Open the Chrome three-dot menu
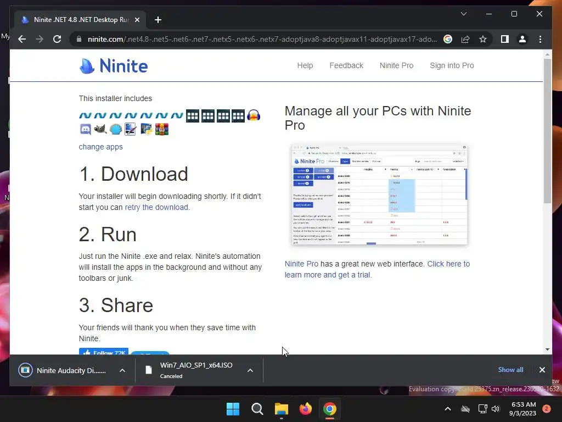Screen dimensions: 562x422 coord(540,39)
